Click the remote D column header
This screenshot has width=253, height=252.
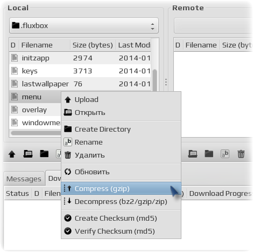pyautogui.click(x=178, y=45)
